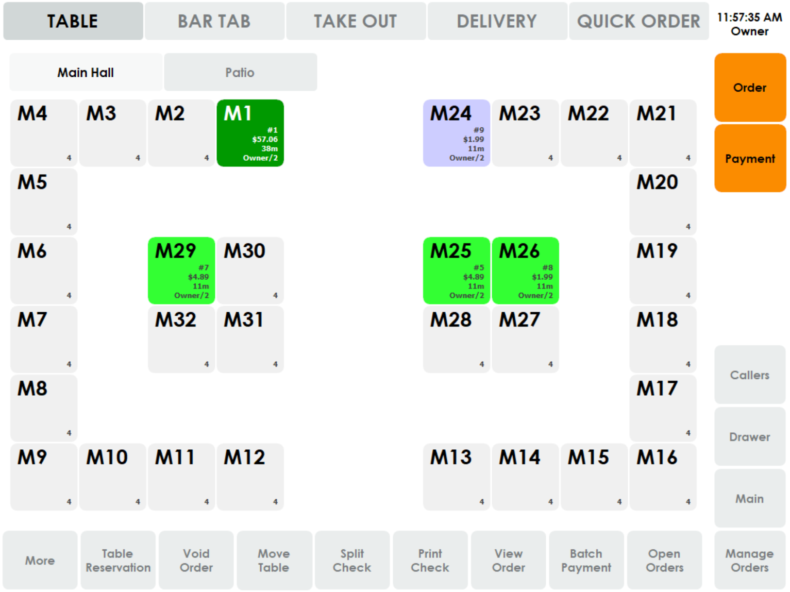790x592 pixels.
Task: Select empty table M22
Action: tap(594, 133)
